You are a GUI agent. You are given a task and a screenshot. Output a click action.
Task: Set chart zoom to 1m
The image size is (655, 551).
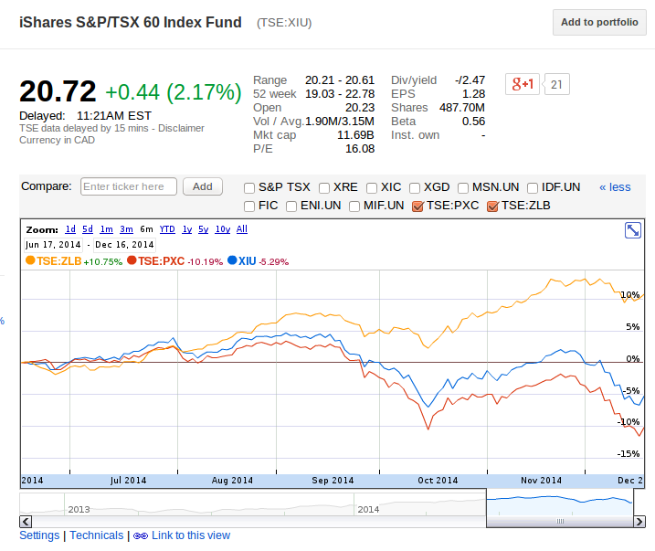point(106,229)
